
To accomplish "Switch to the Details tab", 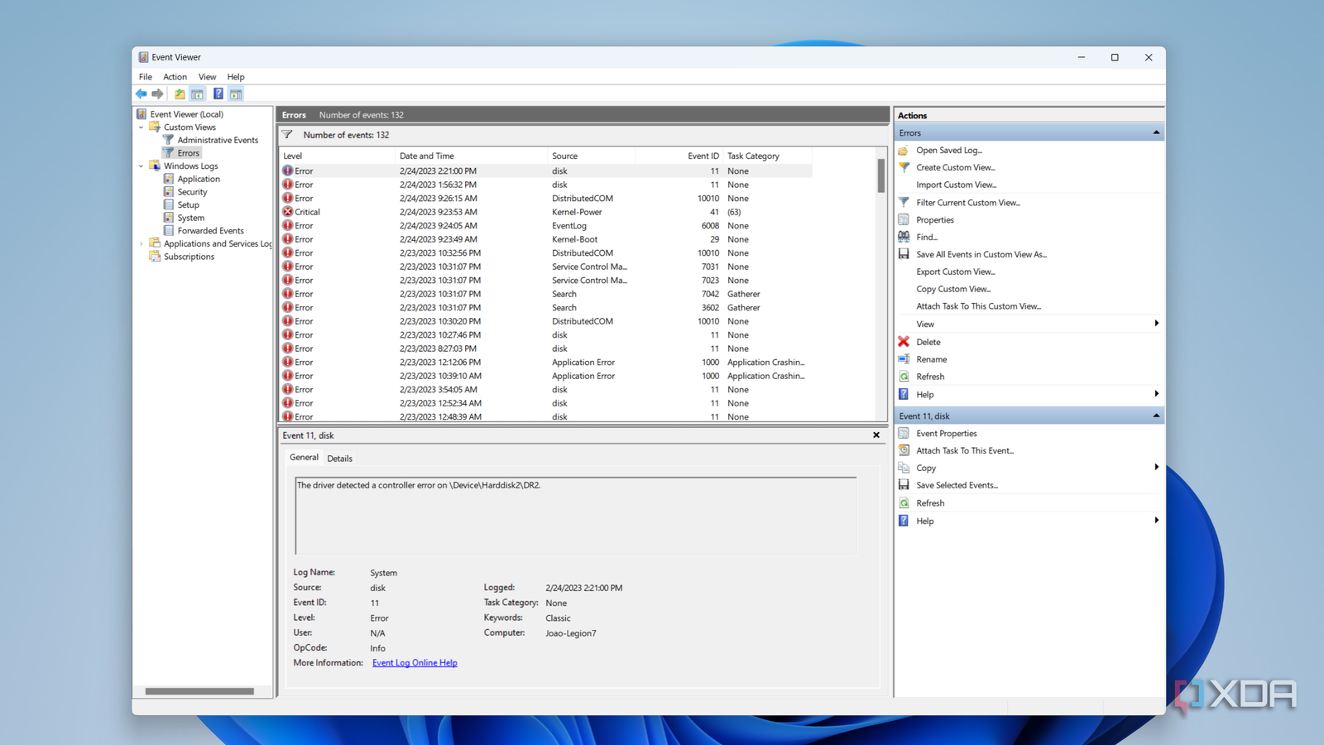I will (339, 459).
